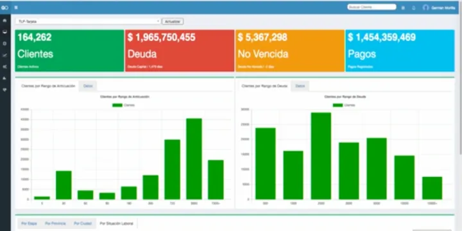Open the notifications bell icon
The height and width of the screenshot is (231, 462).
click(414, 8)
